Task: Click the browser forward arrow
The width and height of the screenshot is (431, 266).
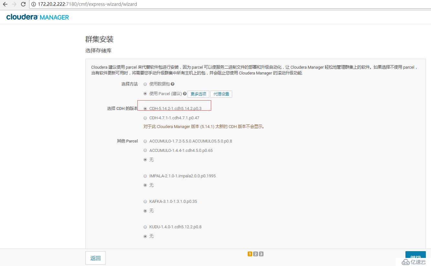Action: (14, 4)
